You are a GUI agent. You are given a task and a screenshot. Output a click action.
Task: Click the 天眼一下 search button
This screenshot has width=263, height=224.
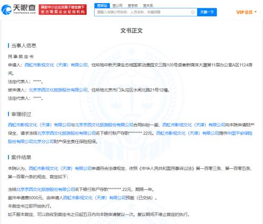tap(207, 12)
